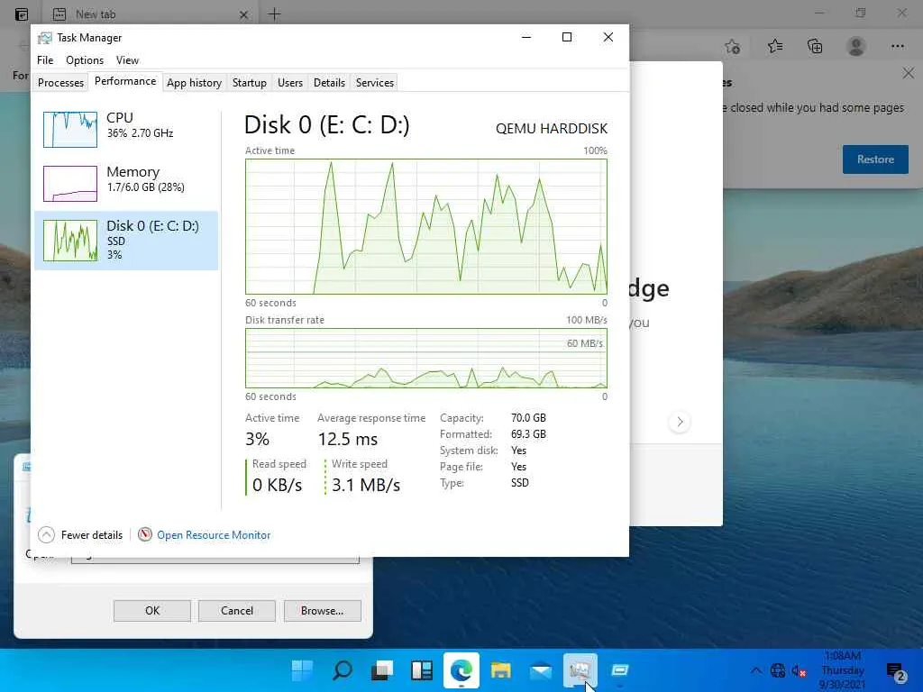923x692 pixels.
Task: Open the Options menu in Task Manager
Action: [x=84, y=60]
